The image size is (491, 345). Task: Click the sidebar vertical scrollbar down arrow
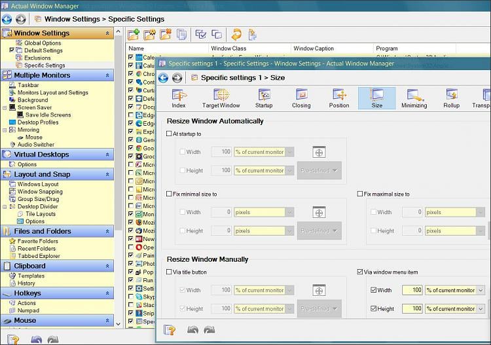point(118,324)
